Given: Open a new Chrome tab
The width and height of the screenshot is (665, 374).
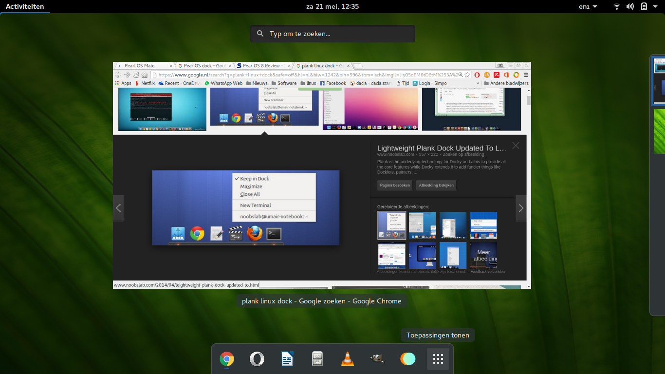Looking at the screenshot, I should click(x=358, y=66).
